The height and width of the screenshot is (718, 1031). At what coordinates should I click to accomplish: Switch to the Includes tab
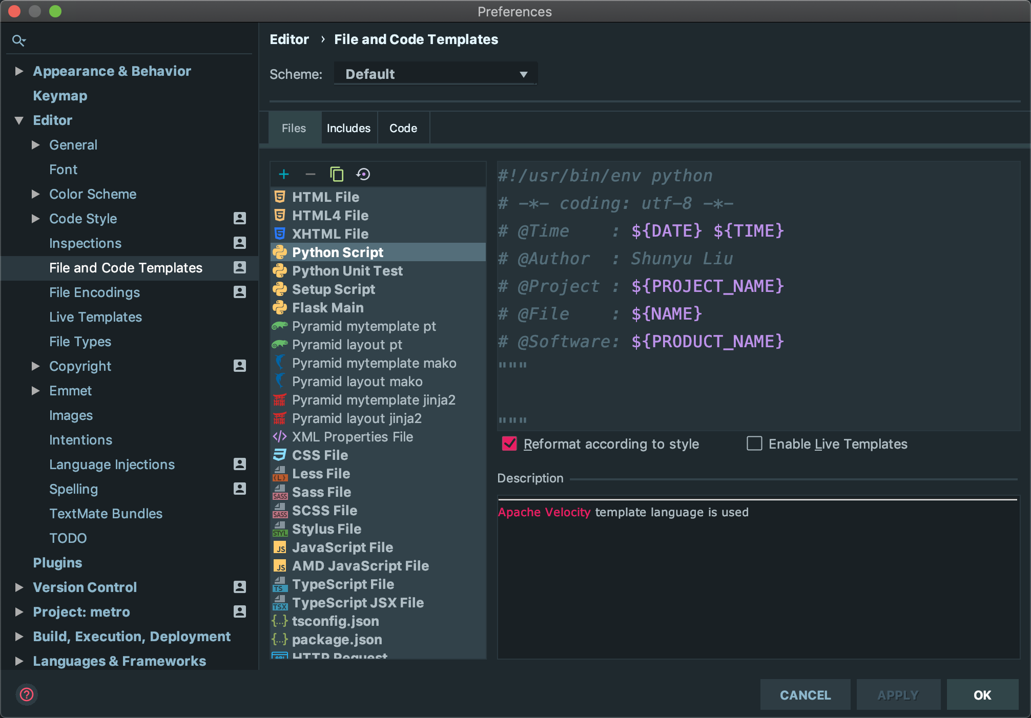349,128
